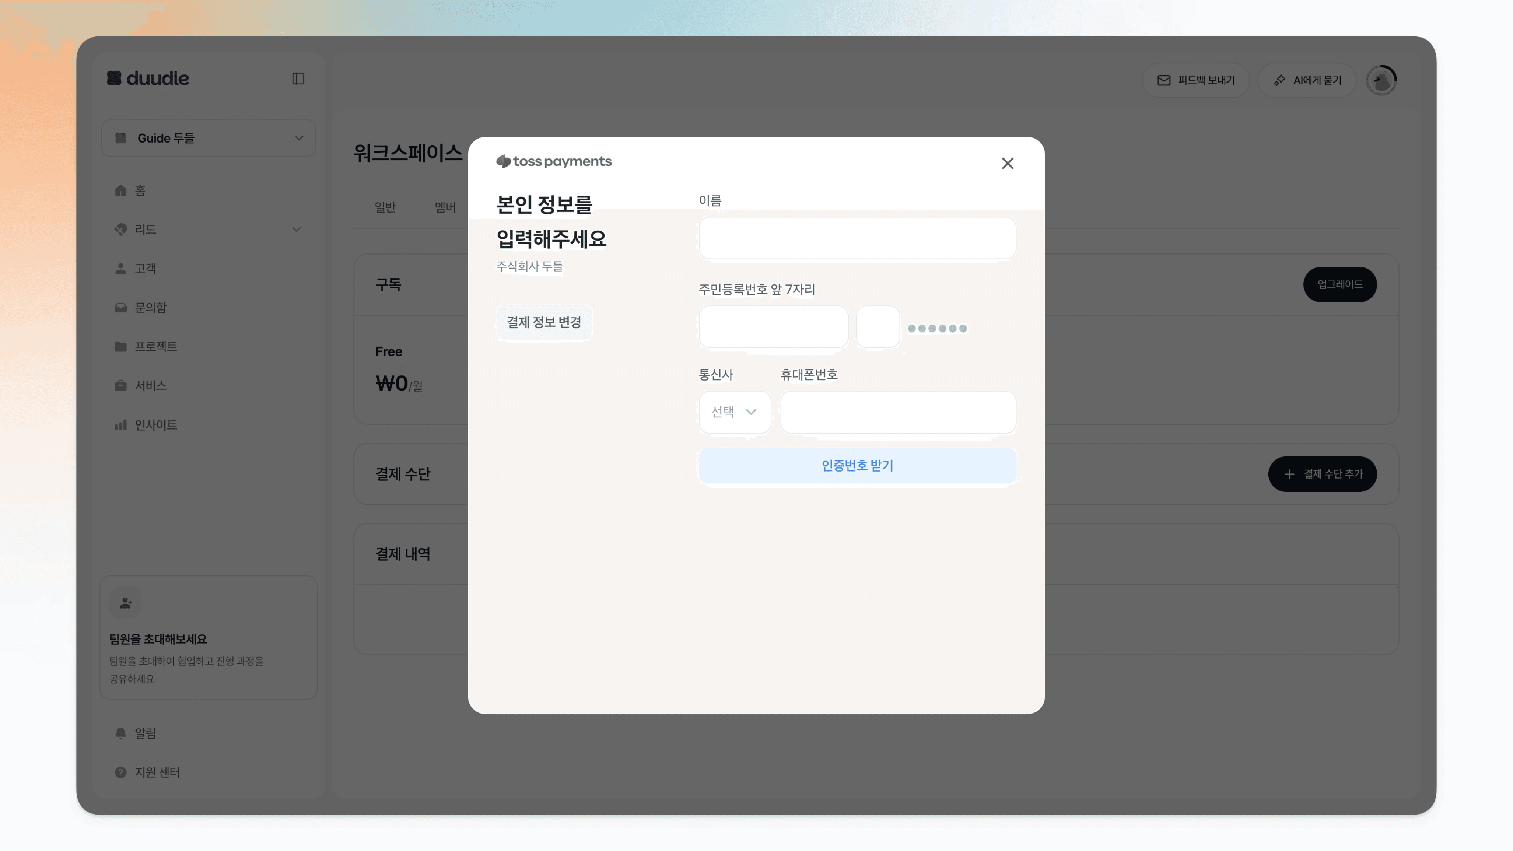This screenshot has width=1513, height=851.
Task: Open the Guide 두들 workspace switcher
Action: click(x=208, y=138)
